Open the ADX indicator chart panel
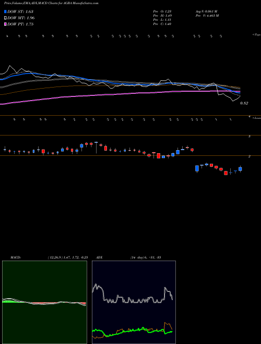Screen dimensions: 261x344 [x=134, y=302]
